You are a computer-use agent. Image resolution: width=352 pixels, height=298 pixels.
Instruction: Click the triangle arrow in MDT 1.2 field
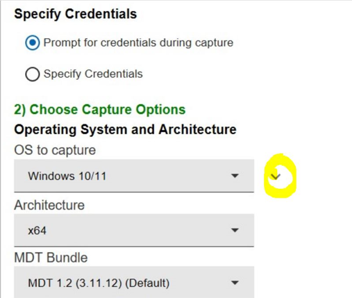coord(235,283)
